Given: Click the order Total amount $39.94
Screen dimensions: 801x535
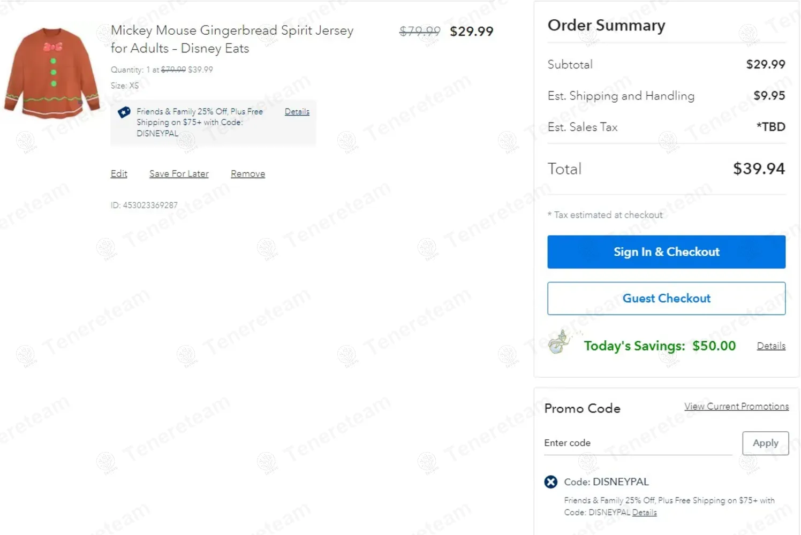Looking at the screenshot, I should click(x=759, y=169).
